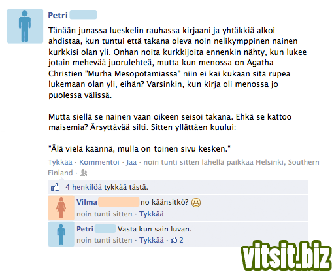Click Petri's name on the post
This screenshot has width=332, height=272.
(x=58, y=16)
